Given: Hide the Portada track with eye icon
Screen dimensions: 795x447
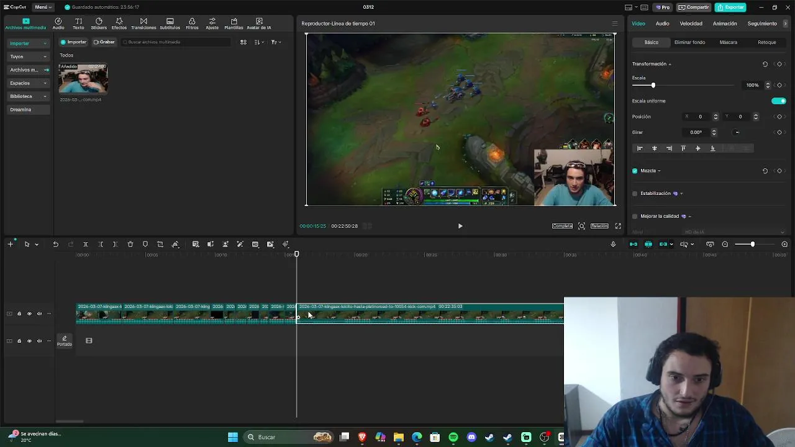Looking at the screenshot, I should tap(29, 341).
